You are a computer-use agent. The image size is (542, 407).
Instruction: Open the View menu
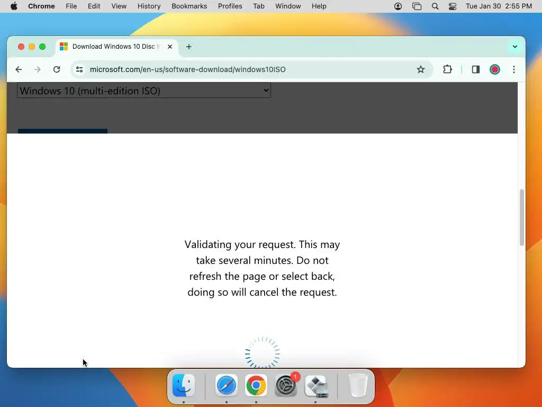coord(119,6)
